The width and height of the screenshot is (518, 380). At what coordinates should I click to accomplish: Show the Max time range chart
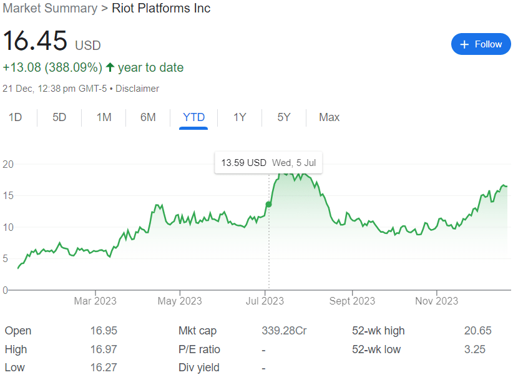coord(329,117)
